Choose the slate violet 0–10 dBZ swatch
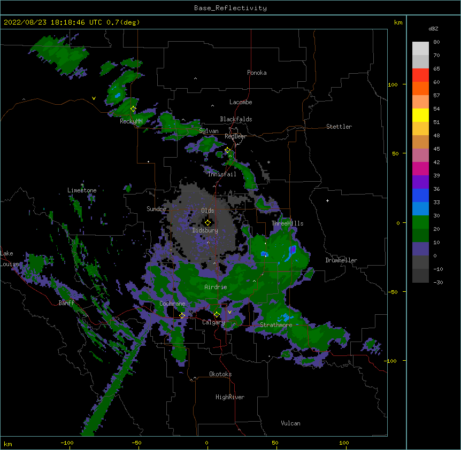This screenshot has width=461, height=450. point(420,249)
